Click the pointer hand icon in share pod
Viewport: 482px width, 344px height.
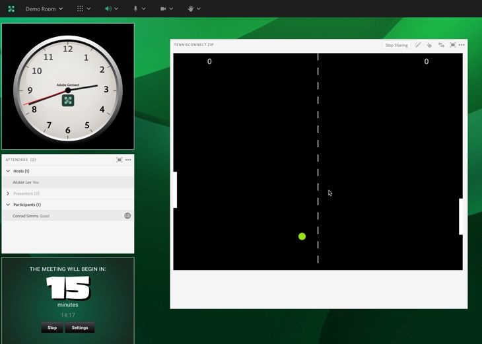click(x=429, y=45)
